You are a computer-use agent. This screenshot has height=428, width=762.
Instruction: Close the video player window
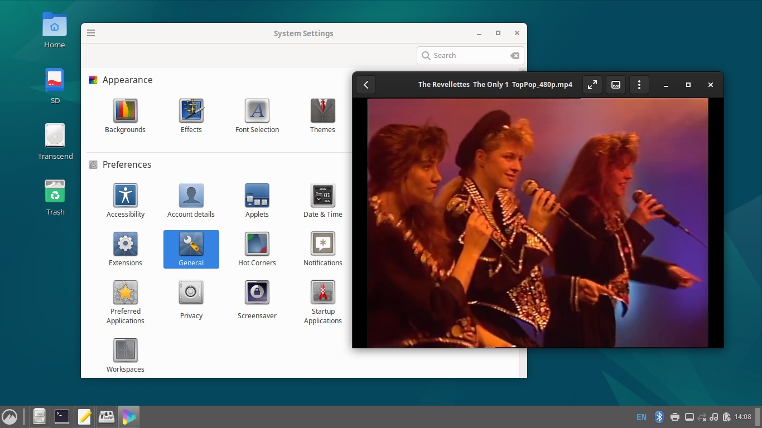coord(711,85)
